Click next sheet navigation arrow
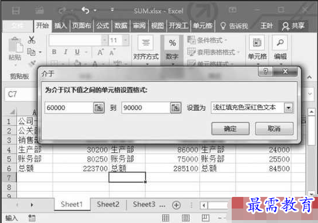Screen dimensions: 318x223 click(32, 205)
